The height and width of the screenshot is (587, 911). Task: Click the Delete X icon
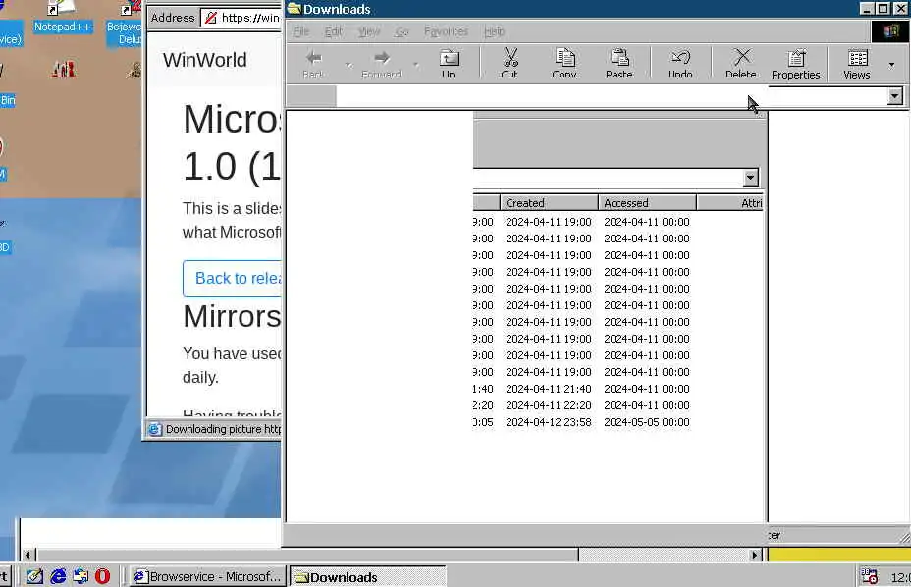tap(741, 62)
